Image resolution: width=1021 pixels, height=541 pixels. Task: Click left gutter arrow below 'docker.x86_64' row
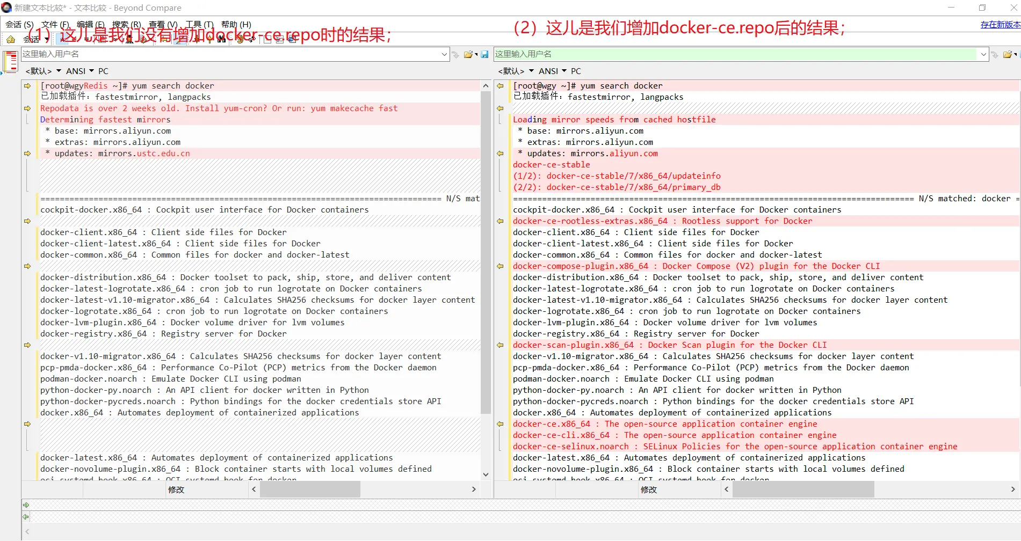click(x=27, y=424)
